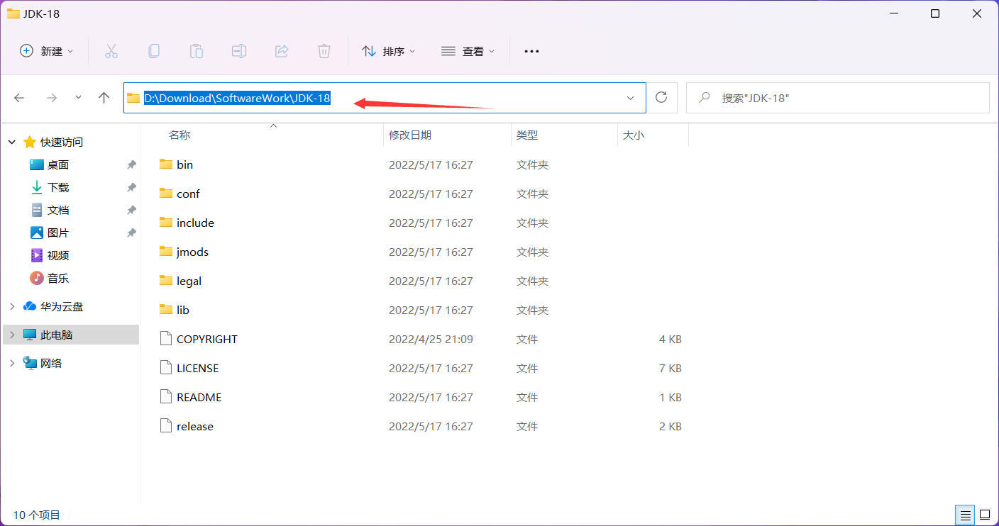Switch to details view layout icon
This screenshot has width=999, height=526.
[x=965, y=515]
